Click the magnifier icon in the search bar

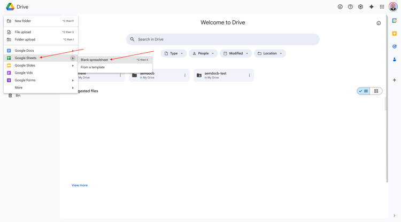(132, 39)
